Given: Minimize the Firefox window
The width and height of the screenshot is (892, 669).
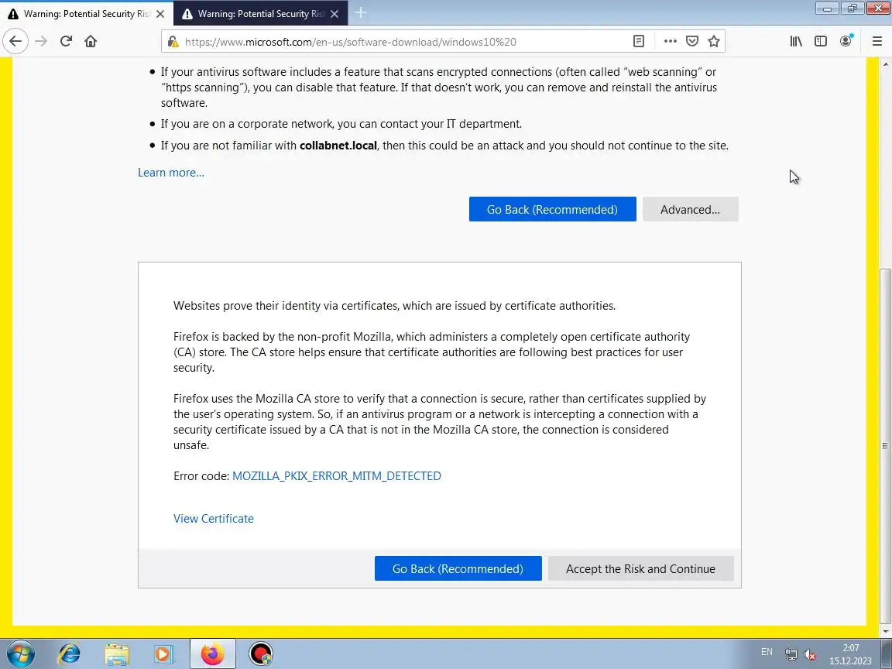Looking at the screenshot, I should 828,8.
